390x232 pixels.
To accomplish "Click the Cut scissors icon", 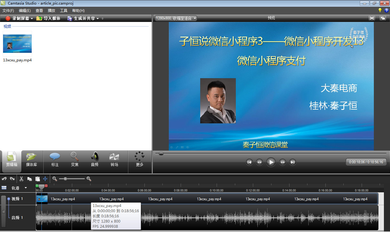I will click(21, 179).
